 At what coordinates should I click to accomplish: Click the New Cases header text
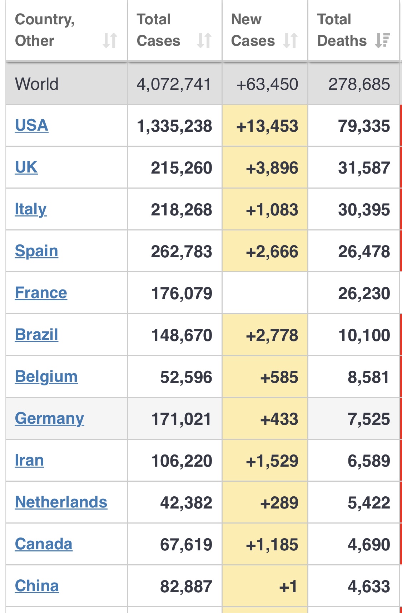point(252,30)
